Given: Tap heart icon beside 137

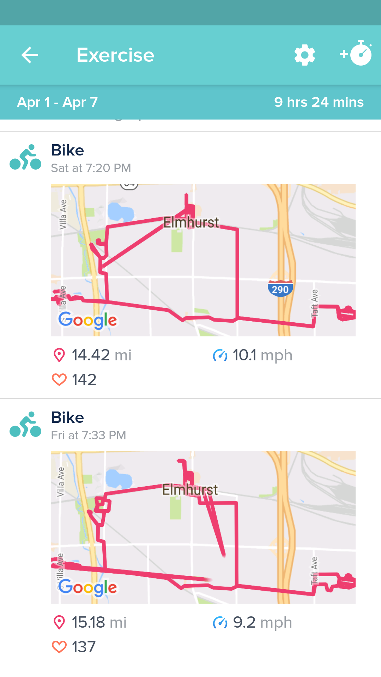Looking at the screenshot, I should click(x=59, y=647).
